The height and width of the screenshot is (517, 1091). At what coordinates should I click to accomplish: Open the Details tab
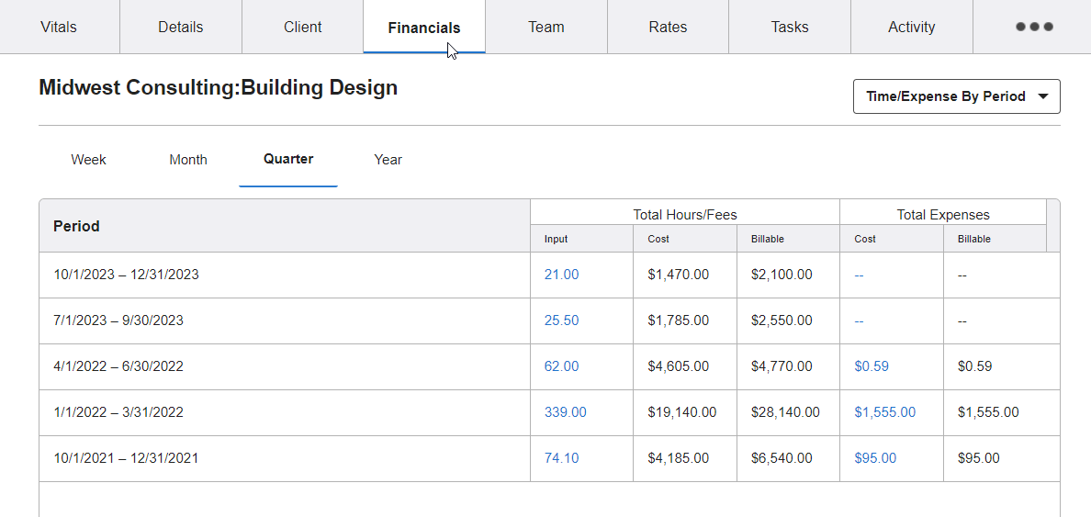point(181,27)
